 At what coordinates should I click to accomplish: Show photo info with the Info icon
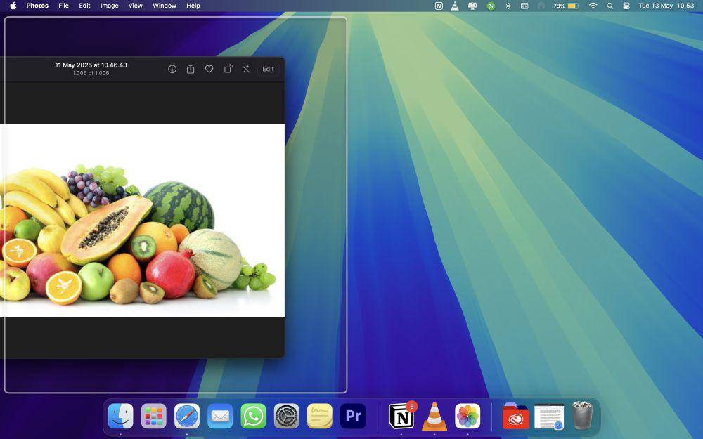(x=172, y=69)
